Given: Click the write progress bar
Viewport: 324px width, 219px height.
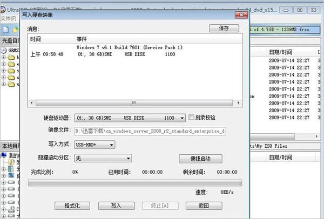Looking at the screenshot, I should (x=135, y=183).
